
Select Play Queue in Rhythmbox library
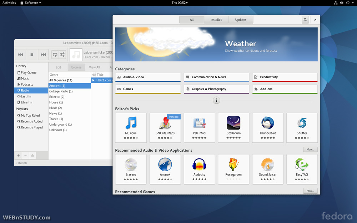click(31, 72)
